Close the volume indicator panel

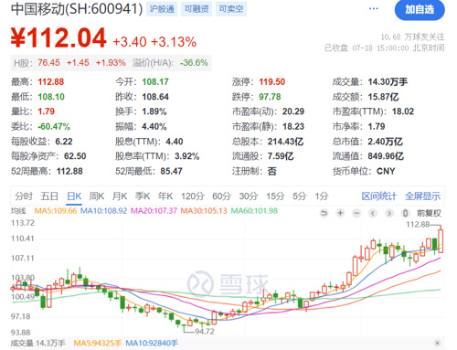point(438,343)
